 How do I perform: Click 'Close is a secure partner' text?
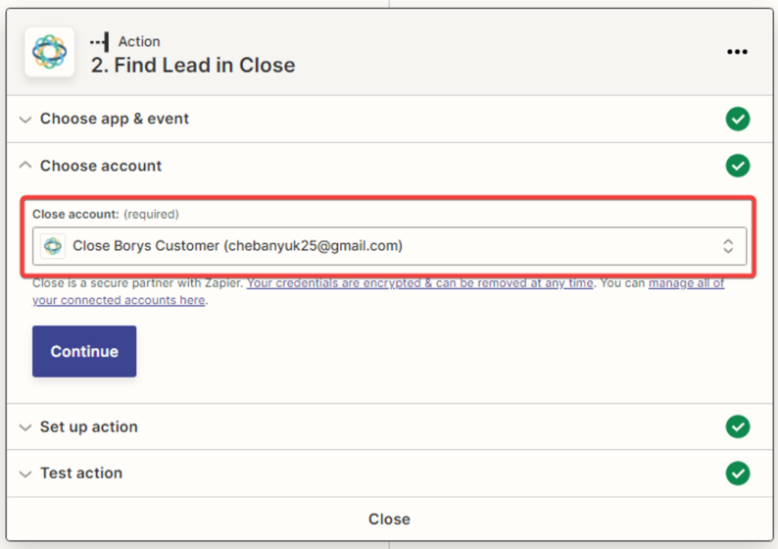pos(138,283)
